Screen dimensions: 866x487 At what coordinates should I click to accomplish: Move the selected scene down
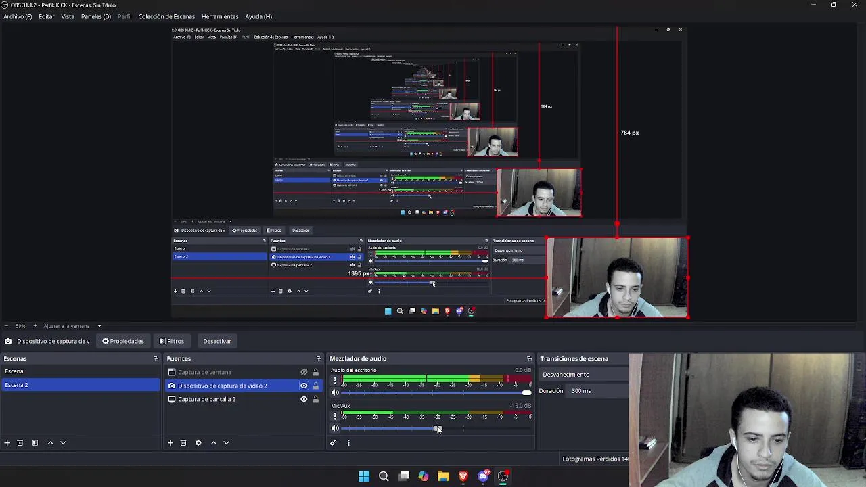63,443
